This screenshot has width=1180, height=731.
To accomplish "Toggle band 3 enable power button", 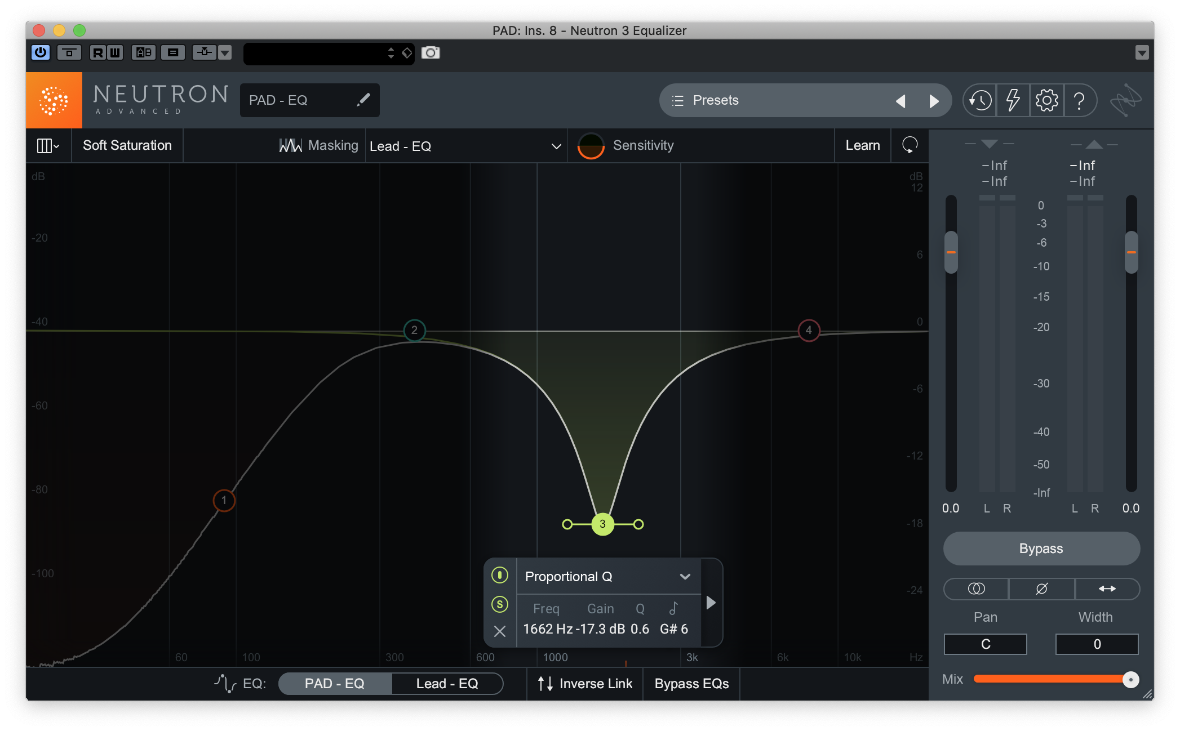I will (500, 575).
